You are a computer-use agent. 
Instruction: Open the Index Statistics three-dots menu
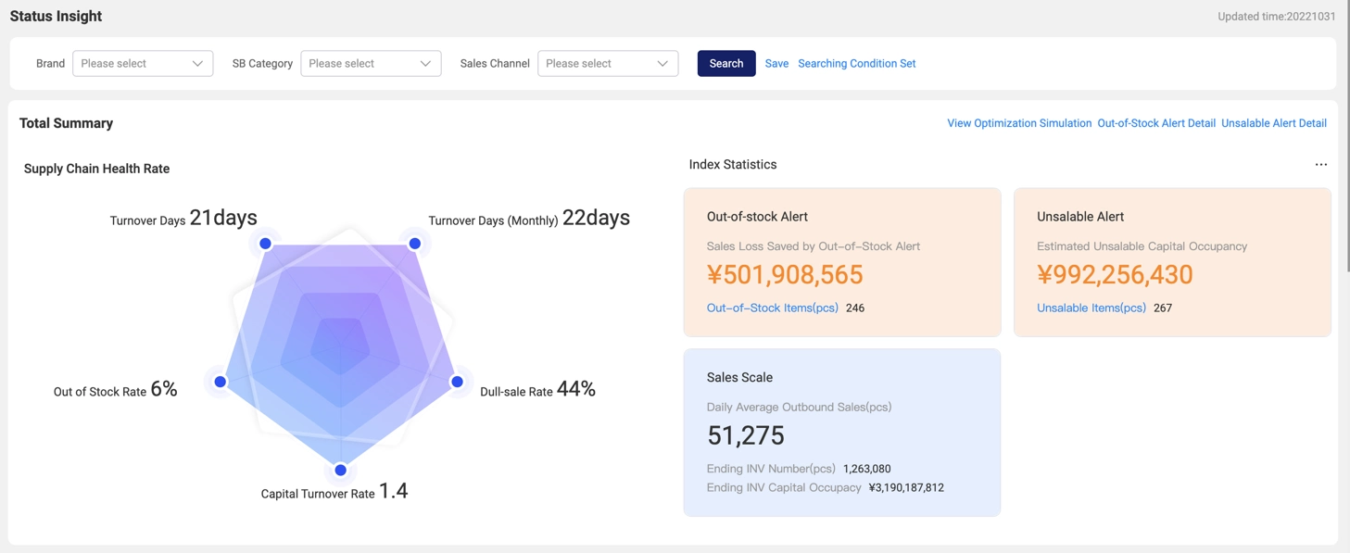point(1320,165)
